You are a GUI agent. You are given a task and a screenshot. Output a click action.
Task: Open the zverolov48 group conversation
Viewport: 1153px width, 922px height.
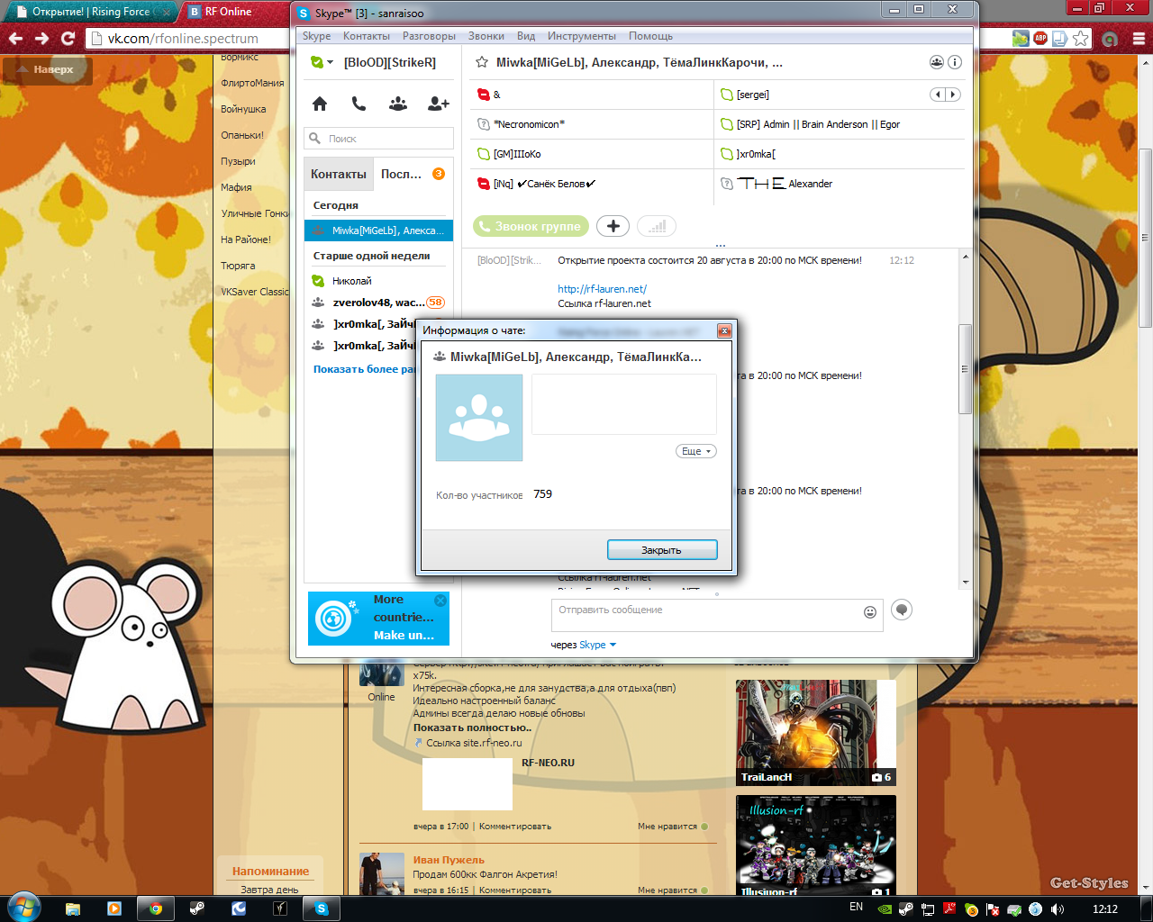(x=378, y=303)
